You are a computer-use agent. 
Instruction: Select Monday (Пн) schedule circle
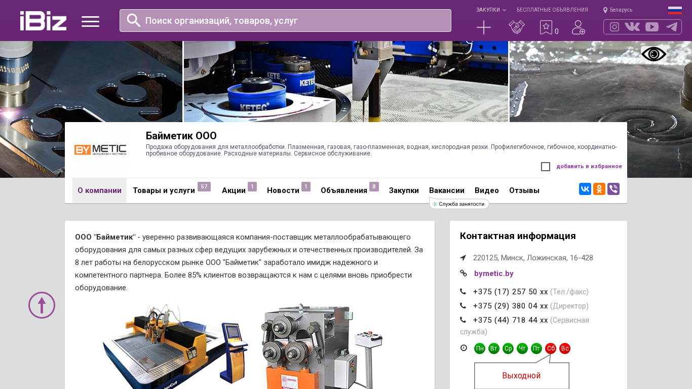pyautogui.click(x=480, y=348)
